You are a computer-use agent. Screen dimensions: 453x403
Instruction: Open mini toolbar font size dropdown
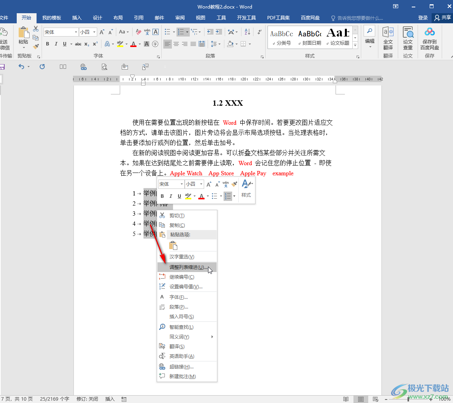coord(201,184)
